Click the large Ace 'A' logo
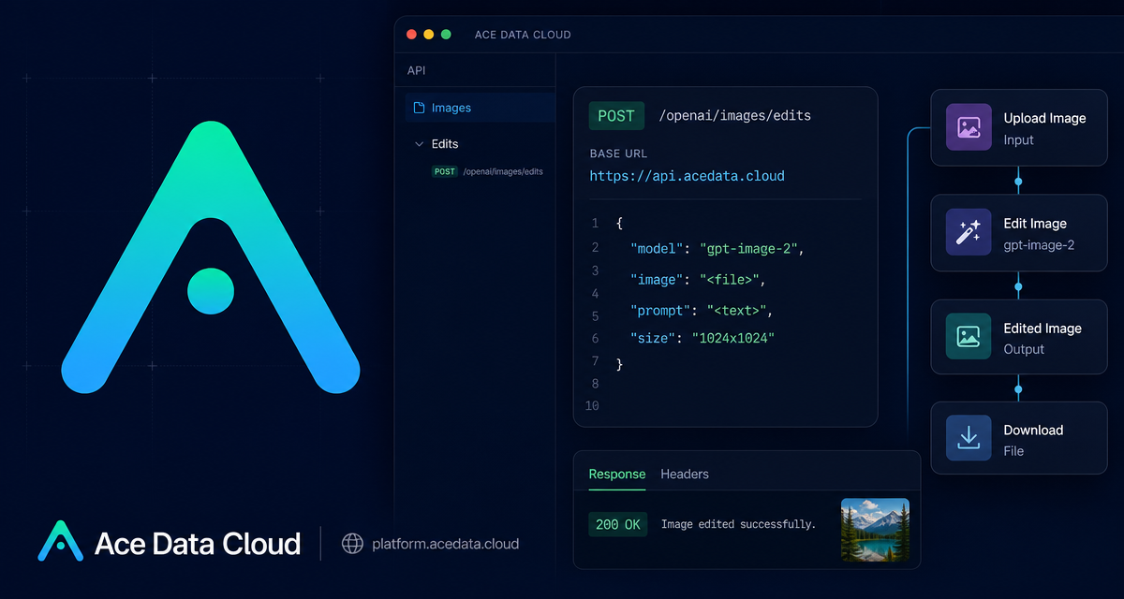Viewport: 1124px width, 599px height. (211, 256)
